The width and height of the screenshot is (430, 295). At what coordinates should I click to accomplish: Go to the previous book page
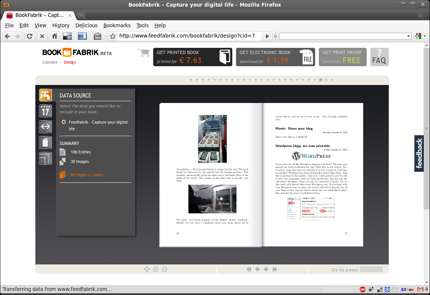257,269
